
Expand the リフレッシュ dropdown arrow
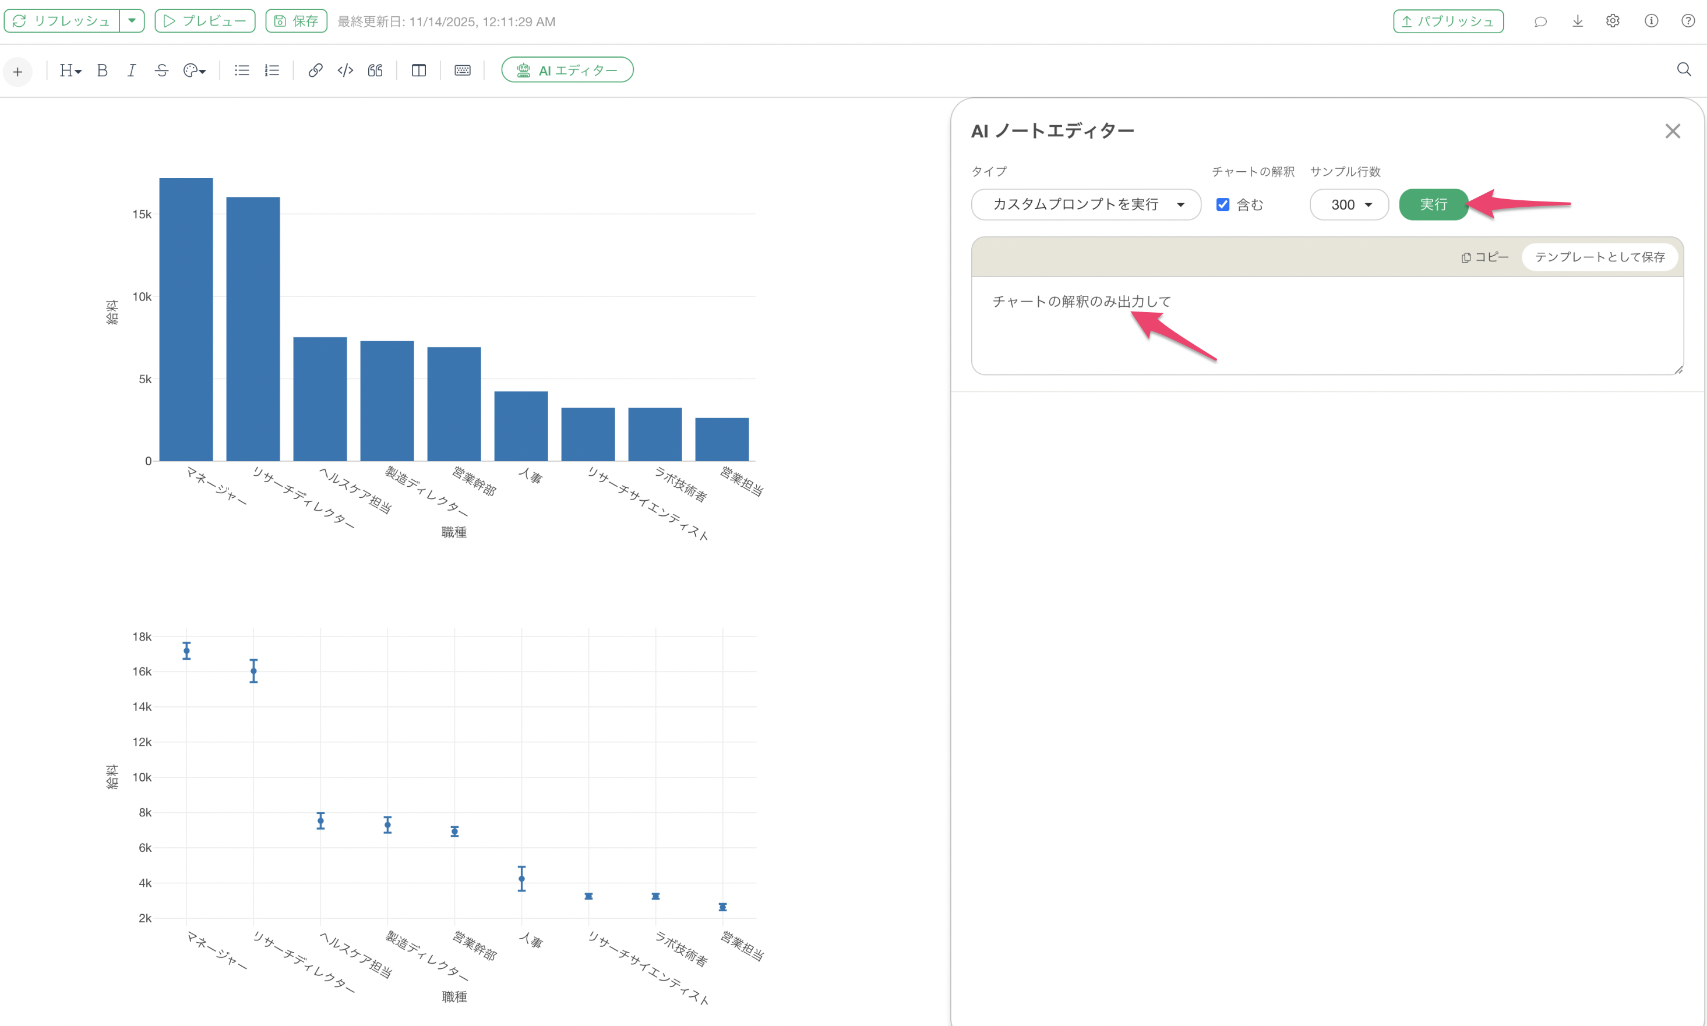point(132,21)
